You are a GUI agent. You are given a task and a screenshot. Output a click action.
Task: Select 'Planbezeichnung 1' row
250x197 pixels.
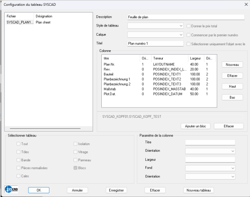159,79
